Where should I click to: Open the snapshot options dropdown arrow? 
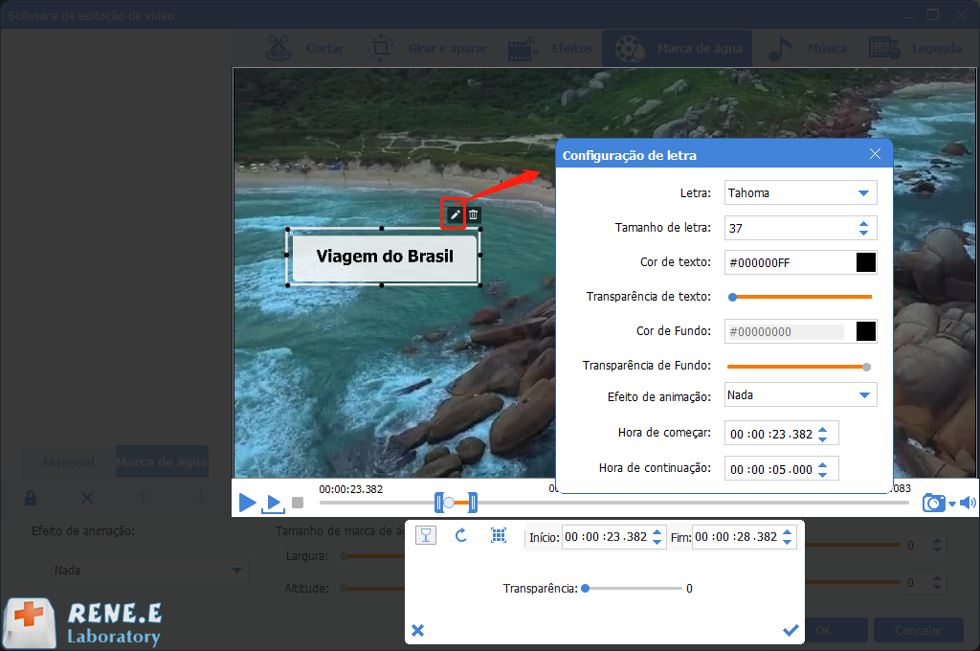[x=951, y=504]
